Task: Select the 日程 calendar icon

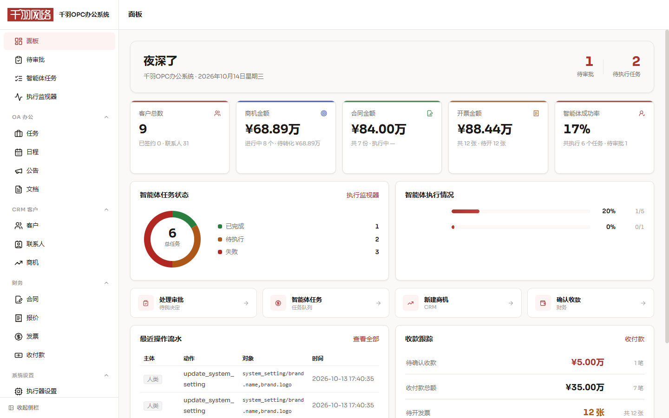Action: click(19, 152)
